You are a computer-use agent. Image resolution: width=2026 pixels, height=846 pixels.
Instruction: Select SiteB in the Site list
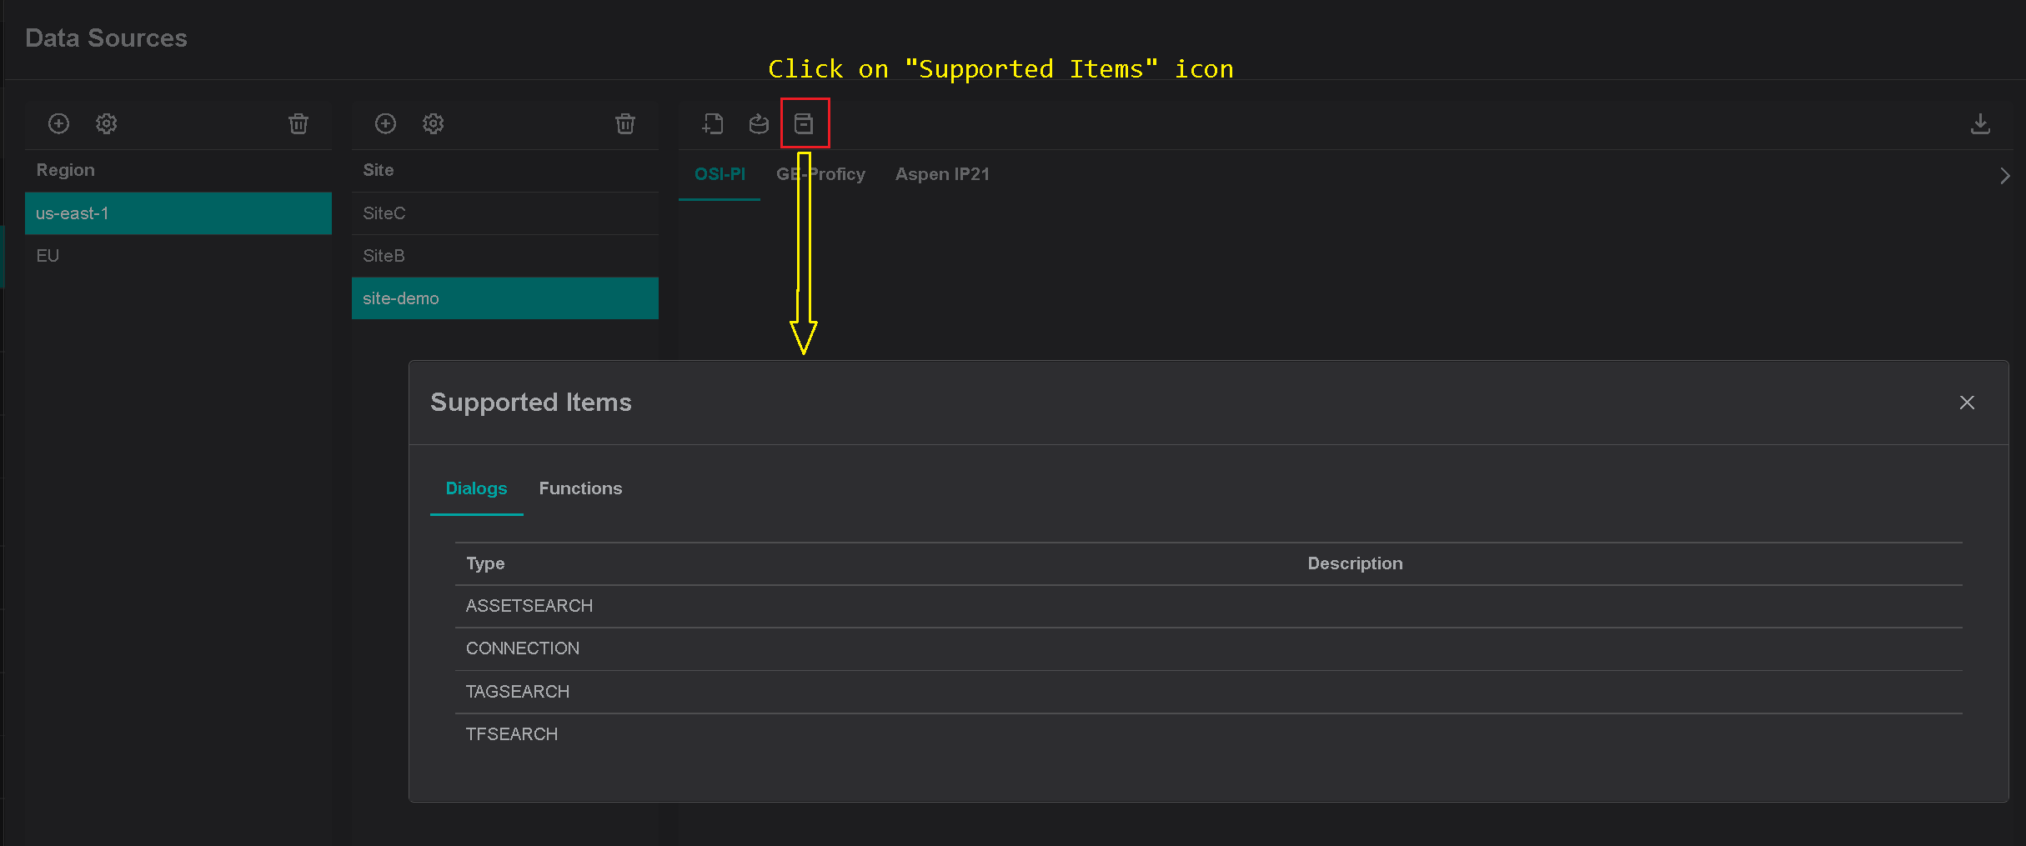(505, 256)
